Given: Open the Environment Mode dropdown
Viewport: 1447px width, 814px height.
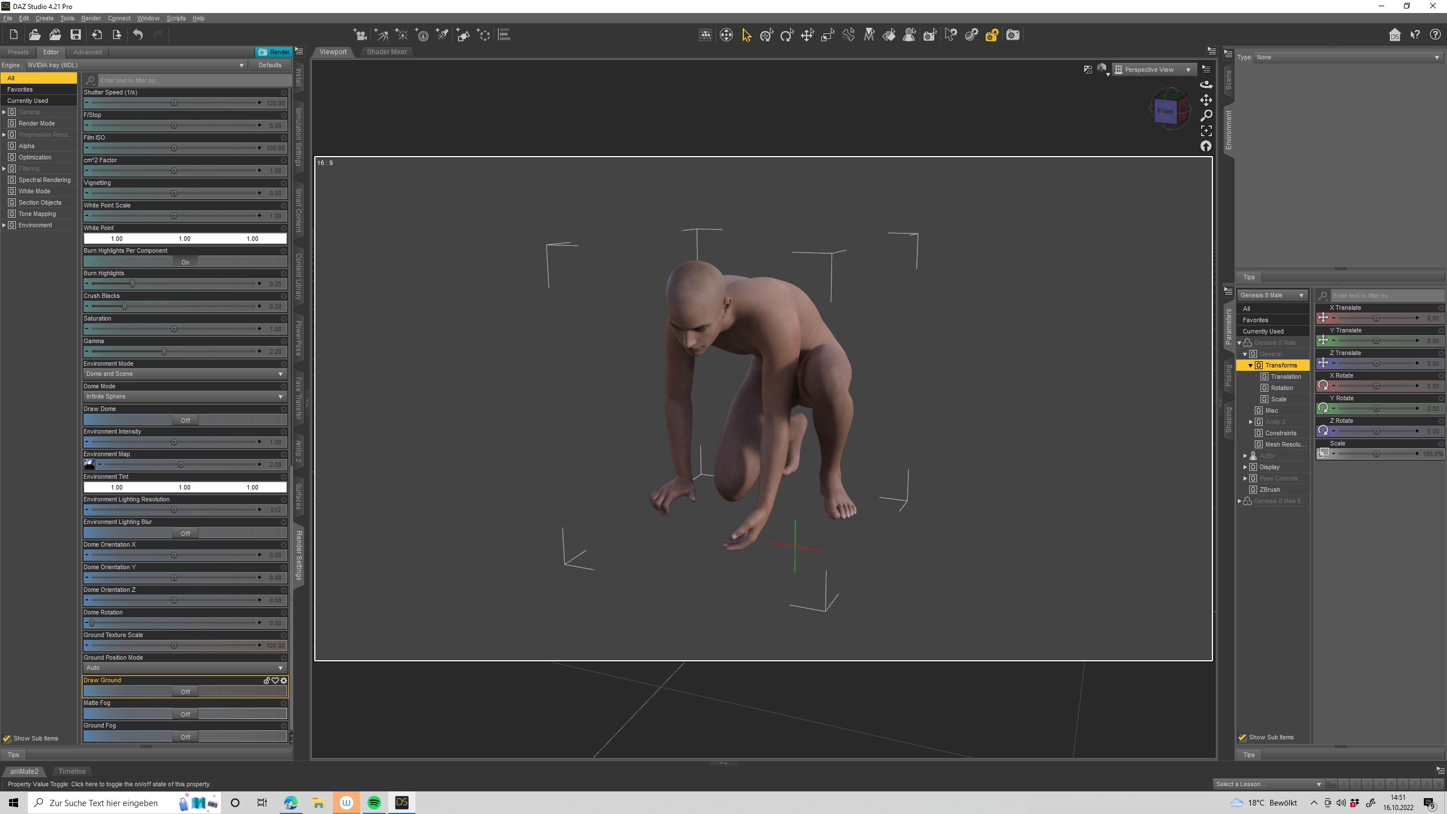Looking at the screenshot, I should coord(184,374).
